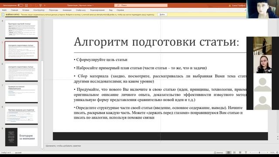
Task: Open the Вид ribbon tab
Action: pyautogui.click(x=111, y=10)
